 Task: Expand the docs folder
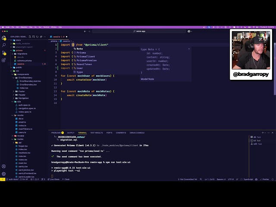click(x=16, y=40)
